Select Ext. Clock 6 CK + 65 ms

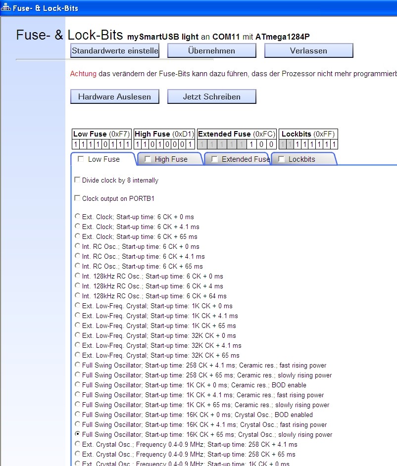(x=77, y=236)
